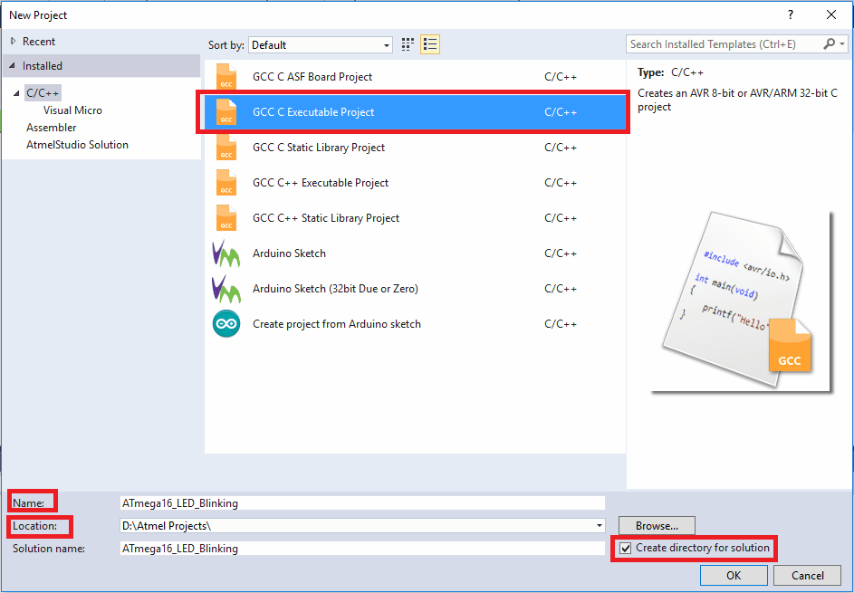Viewport: 854px width, 593px height.
Task: Click the Arduino Sketch 32bit Due icon
Action: pos(225,289)
